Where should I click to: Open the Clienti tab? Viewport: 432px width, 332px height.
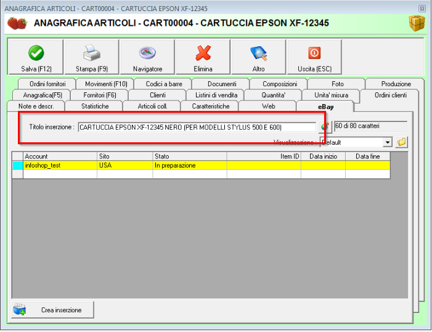[158, 95]
